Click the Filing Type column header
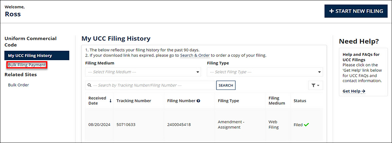Image resolution: width=392 pixels, height=143 pixels. [x=228, y=101]
